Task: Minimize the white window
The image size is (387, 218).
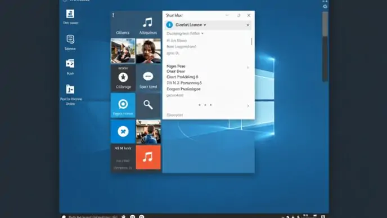Action: 227,15
